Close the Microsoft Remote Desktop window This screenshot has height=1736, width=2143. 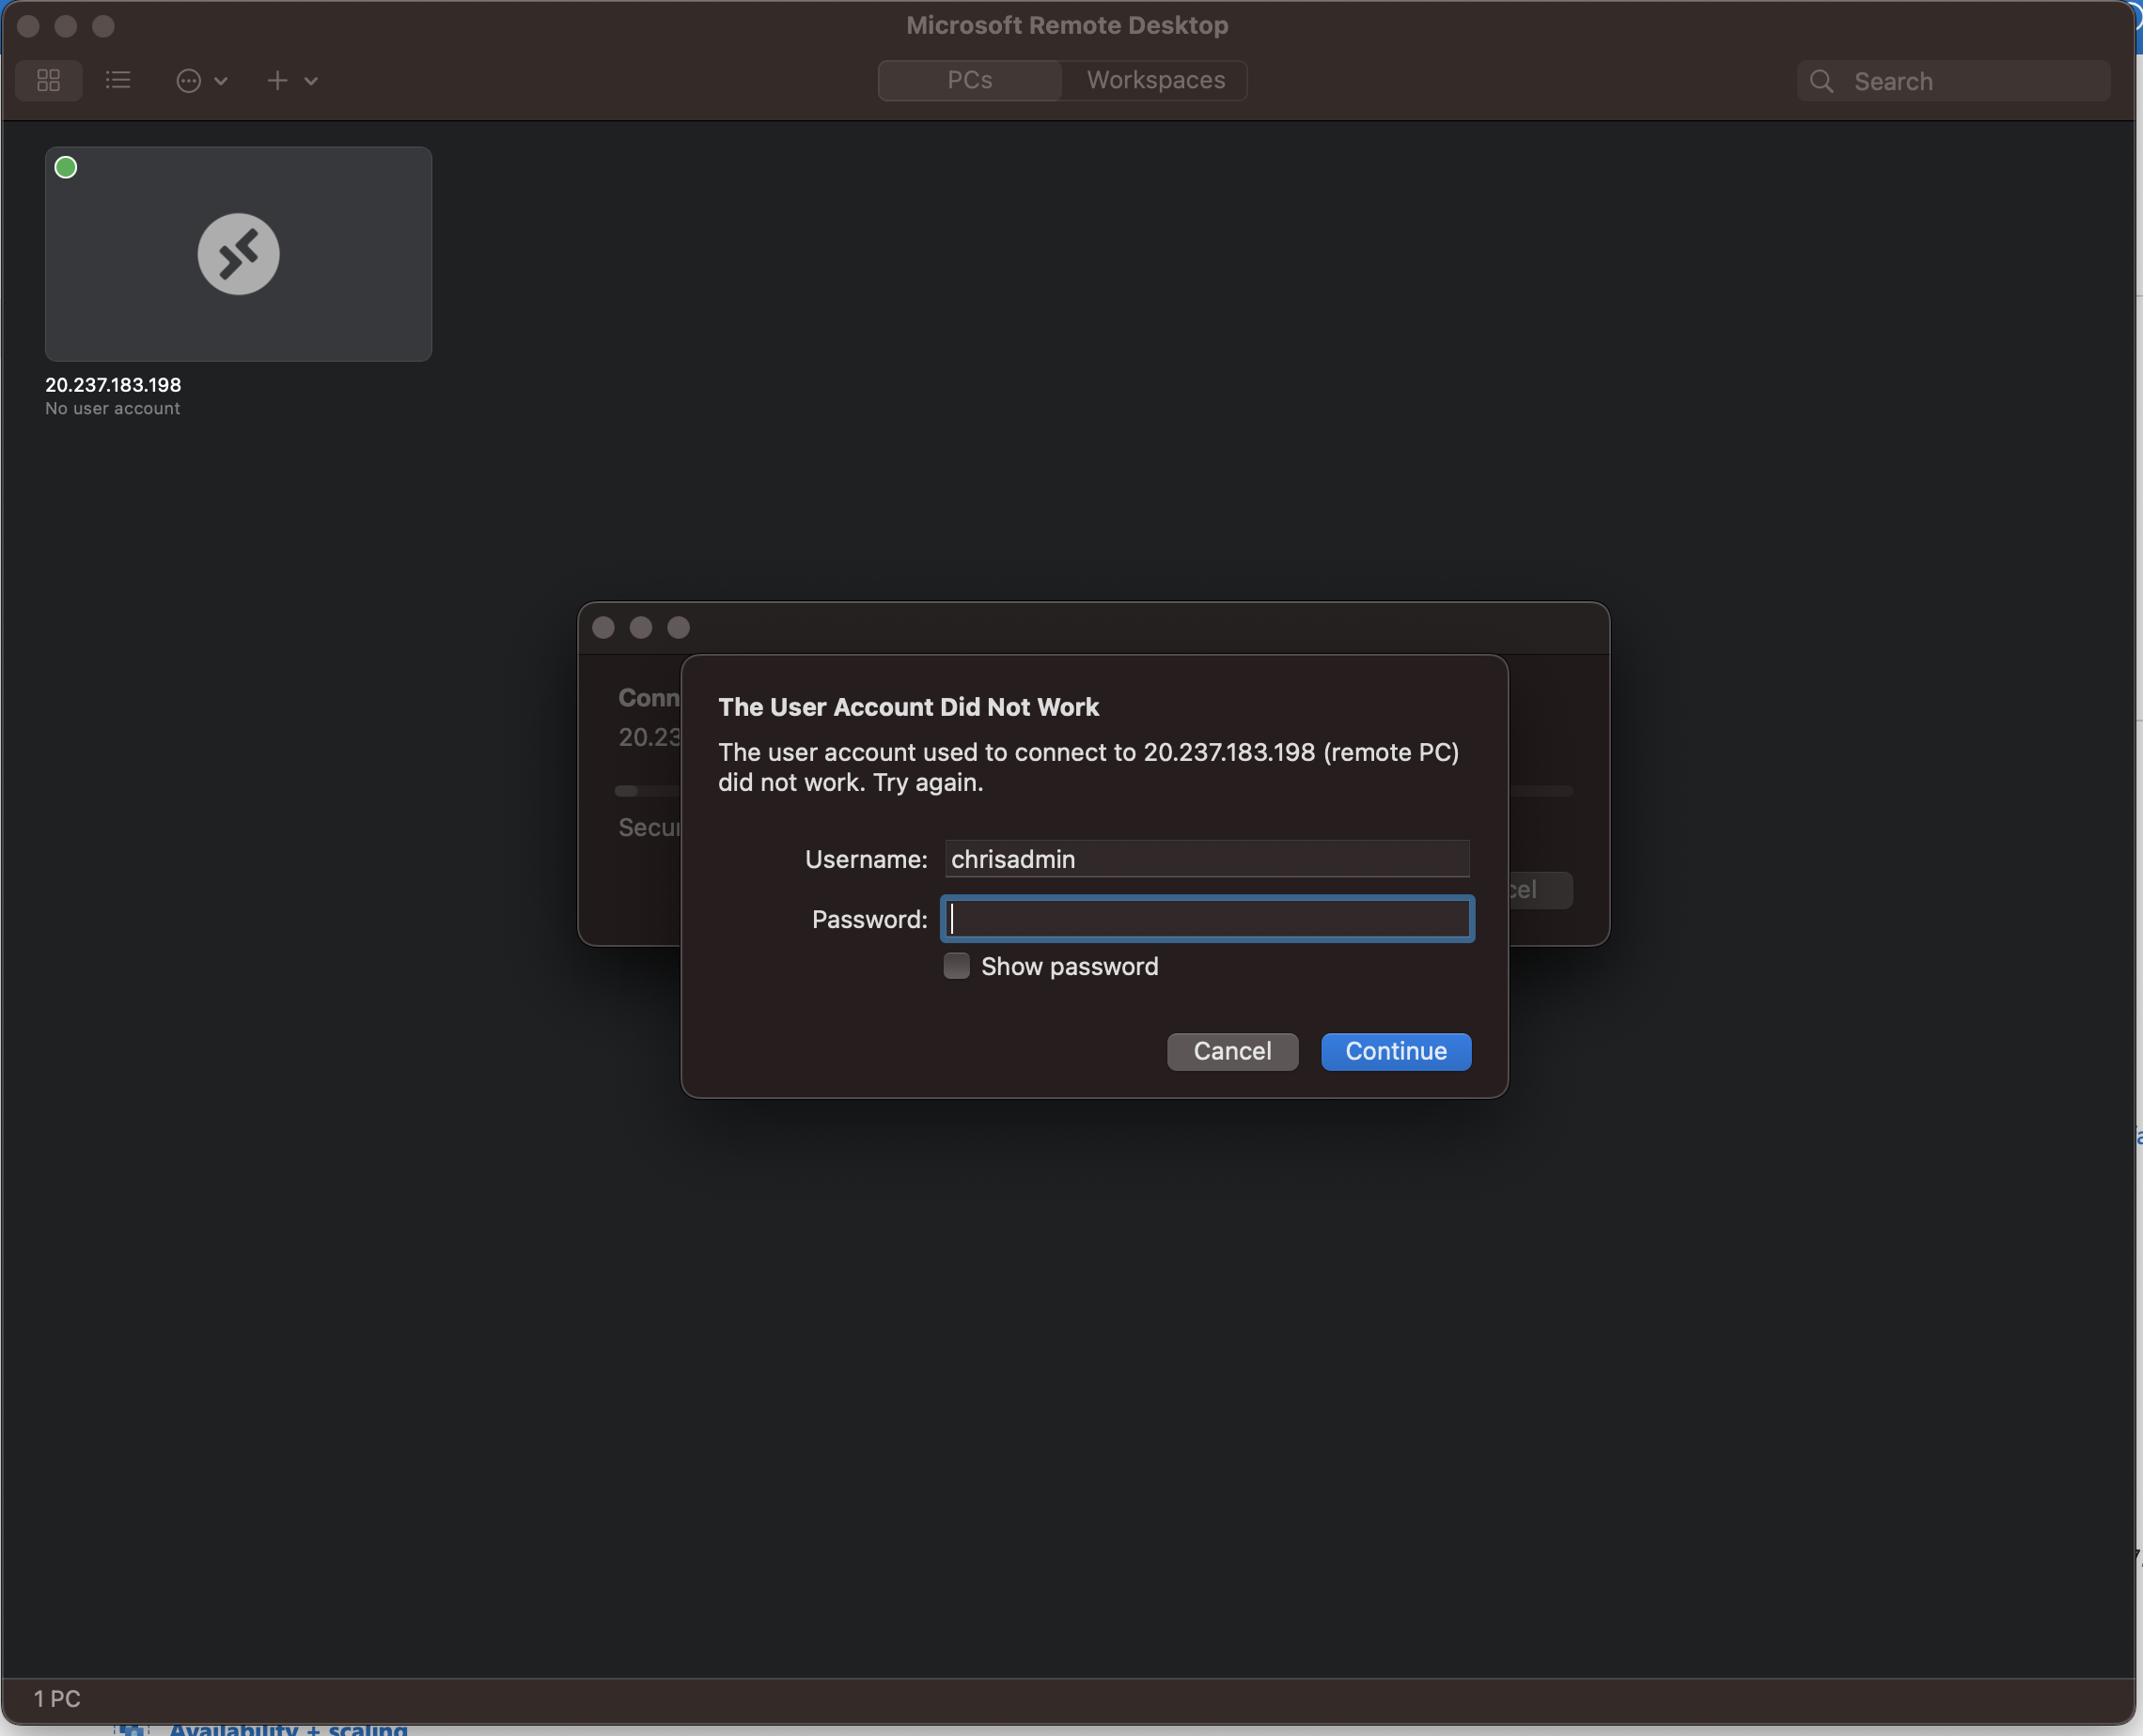coord(28,26)
